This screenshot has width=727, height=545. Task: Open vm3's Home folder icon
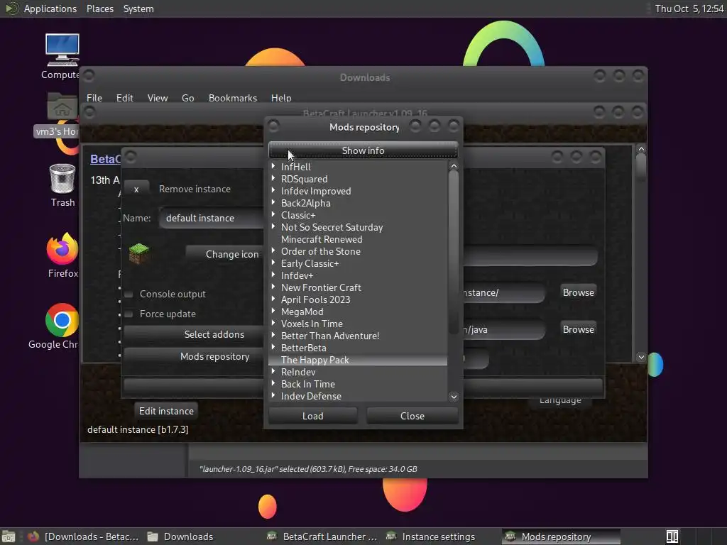click(62, 106)
